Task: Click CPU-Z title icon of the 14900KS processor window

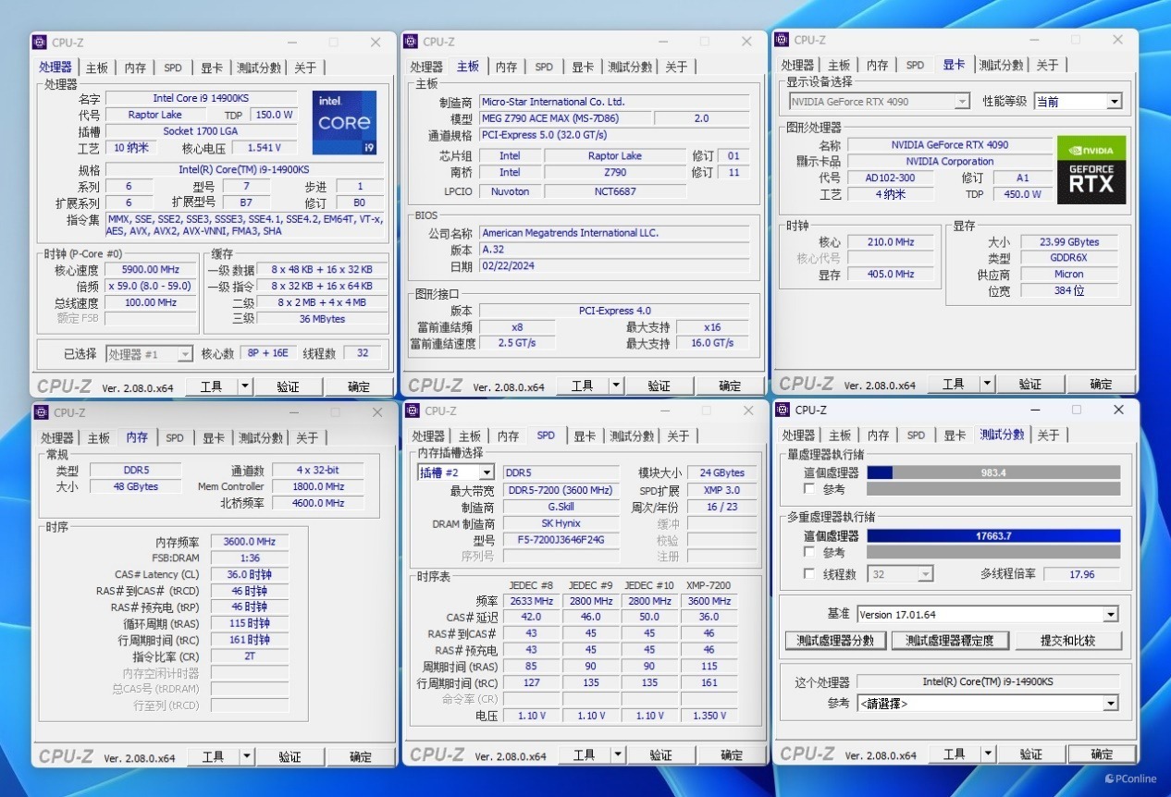Action: click(x=40, y=43)
